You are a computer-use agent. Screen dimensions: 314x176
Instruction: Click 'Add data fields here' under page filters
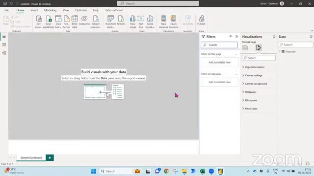[x=219, y=62]
